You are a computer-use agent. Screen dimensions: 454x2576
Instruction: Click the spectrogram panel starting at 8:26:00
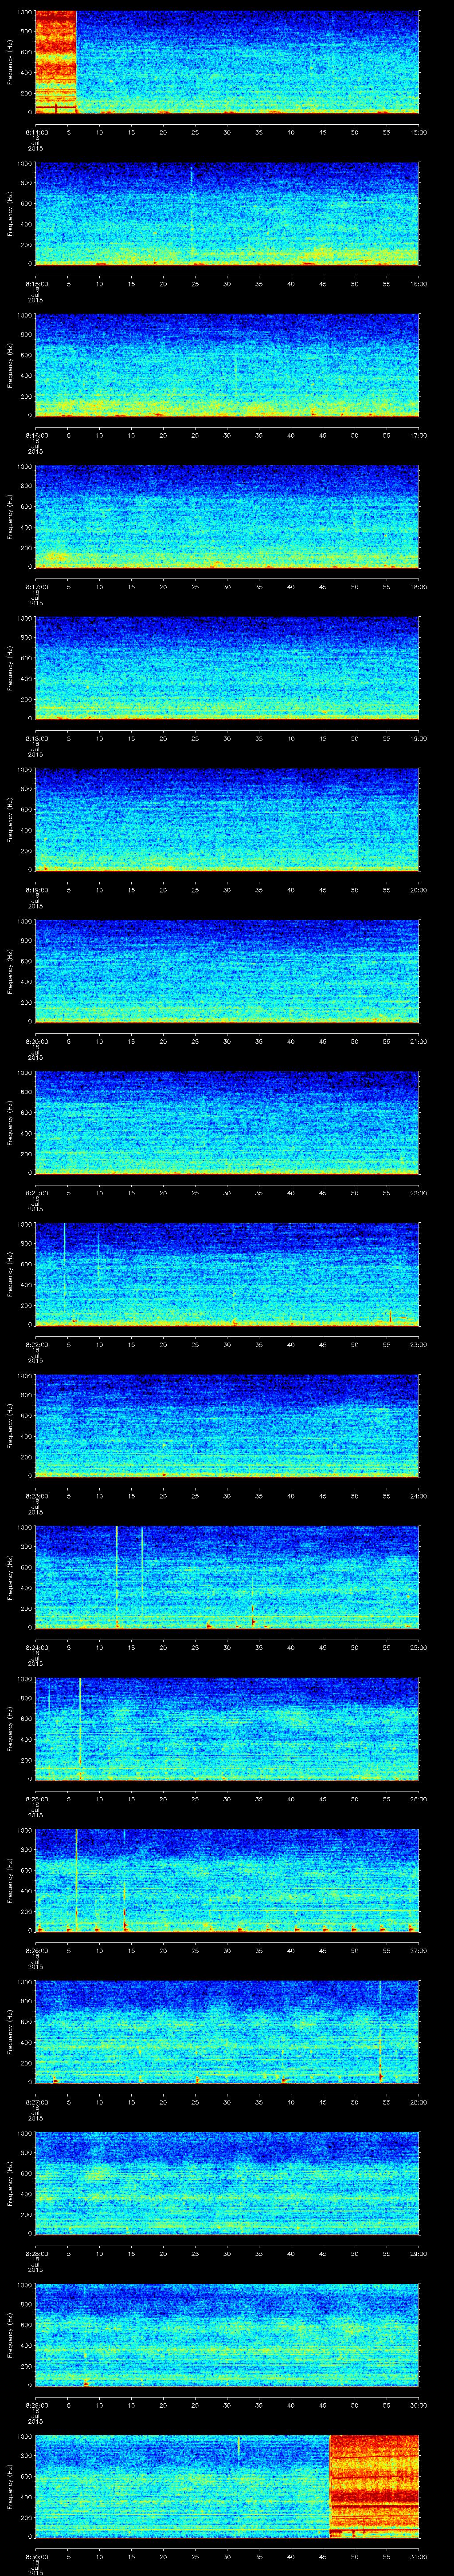point(227,1881)
